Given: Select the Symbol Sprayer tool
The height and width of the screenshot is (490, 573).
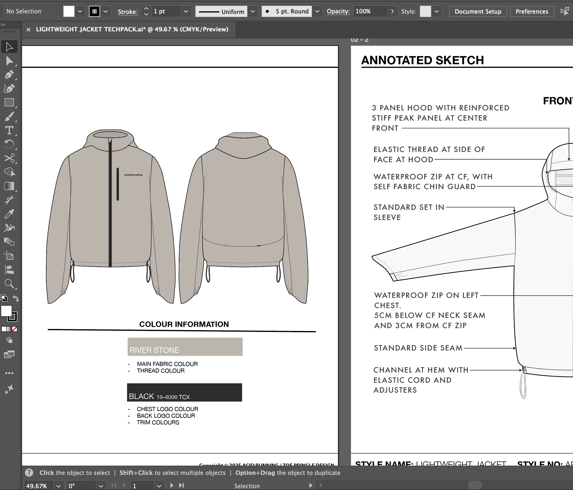Looking at the screenshot, I should [x=9, y=228].
